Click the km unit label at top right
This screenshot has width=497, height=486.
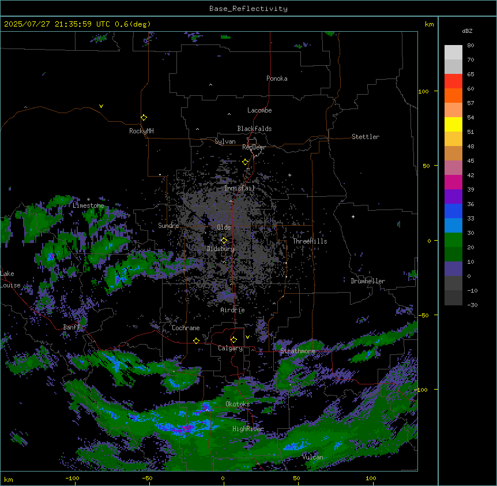pyautogui.click(x=429, y=24)
